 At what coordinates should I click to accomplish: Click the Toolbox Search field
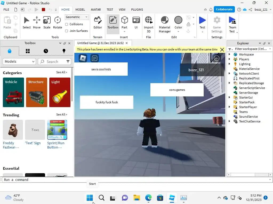pos(54,62)
